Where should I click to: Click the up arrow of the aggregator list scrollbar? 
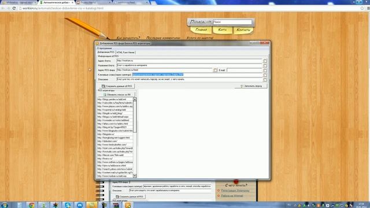pyautogui.click(x=135, y=99)
